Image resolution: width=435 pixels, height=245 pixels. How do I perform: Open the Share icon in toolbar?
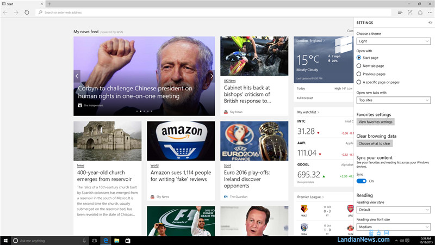(x=420, y=13)
